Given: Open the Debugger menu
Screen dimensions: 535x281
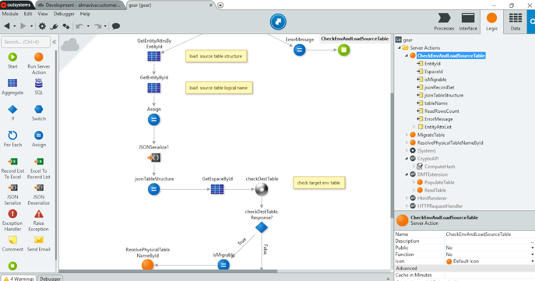Looking at the screenshot, I should (x=64, y=14).
